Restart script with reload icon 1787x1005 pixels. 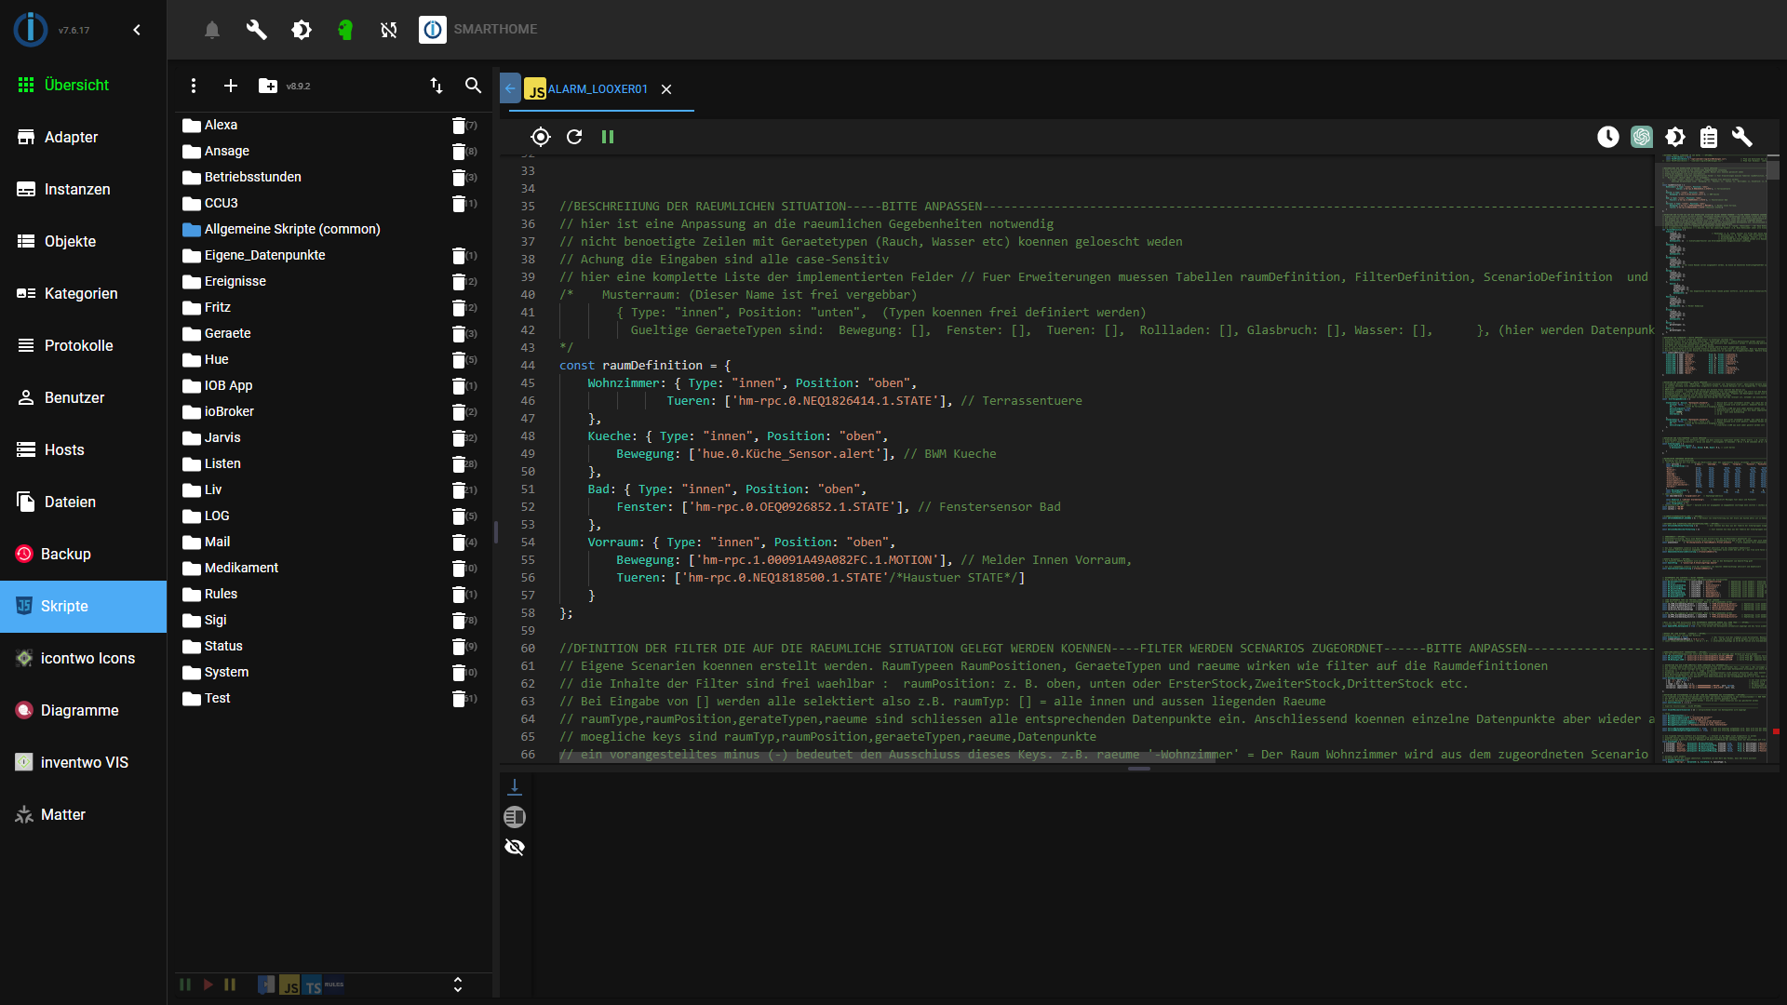574,137
